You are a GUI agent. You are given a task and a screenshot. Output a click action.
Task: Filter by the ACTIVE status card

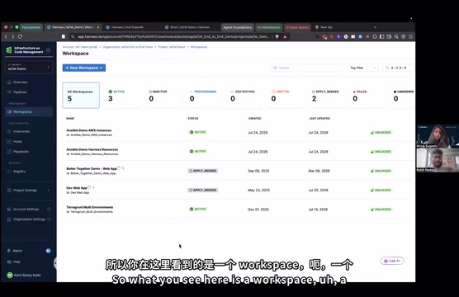121,96
